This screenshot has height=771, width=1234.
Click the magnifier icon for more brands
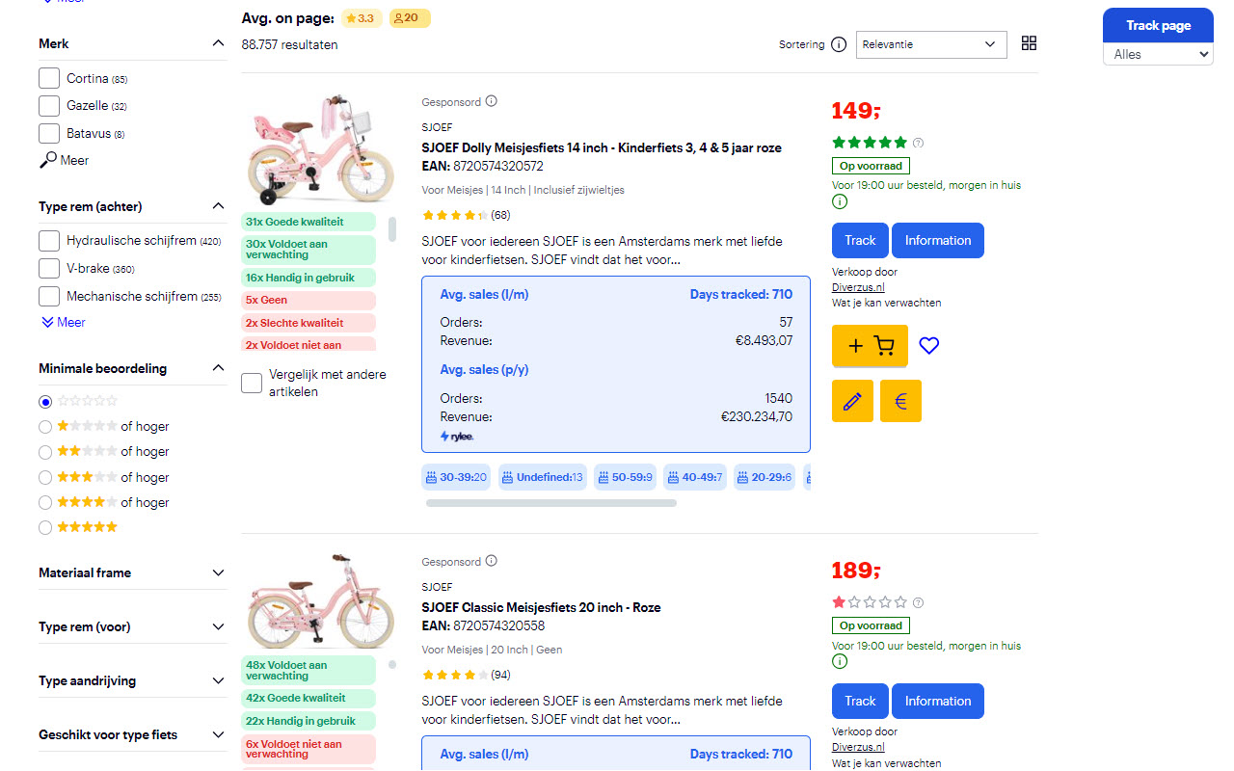click(x=48, y=160)
